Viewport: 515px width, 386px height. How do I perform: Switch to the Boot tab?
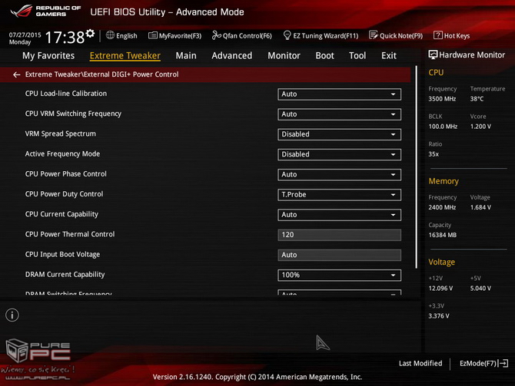click(x=324, y=56)
